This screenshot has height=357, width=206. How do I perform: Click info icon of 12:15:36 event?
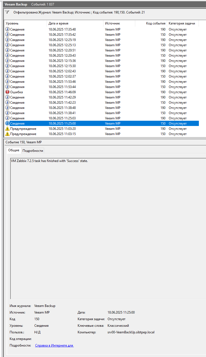[x=7, y=61]
